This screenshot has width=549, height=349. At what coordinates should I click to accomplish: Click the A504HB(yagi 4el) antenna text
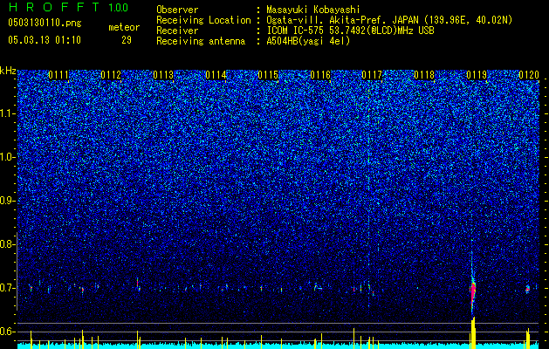pos(308,41)
